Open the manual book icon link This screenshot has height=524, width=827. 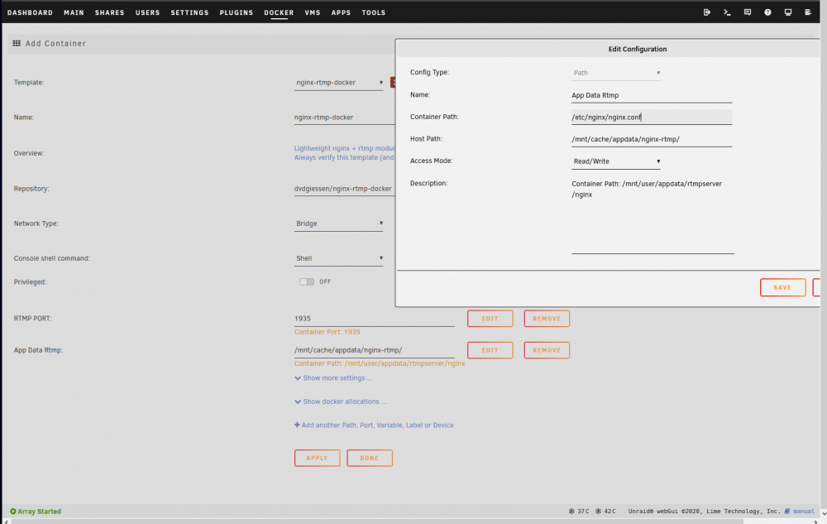tap(787, 512)
